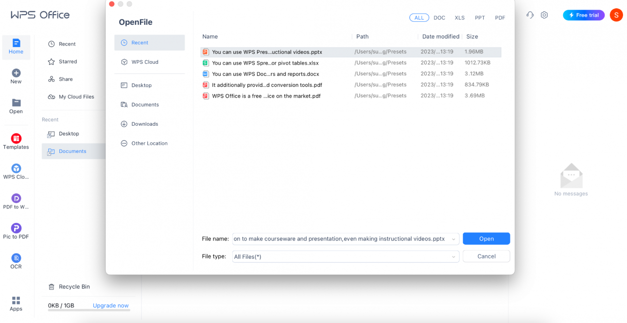Open customer support headset icon
Viewport: 627px width, 323px height.
pyautogui.click(x=530, y=15)
